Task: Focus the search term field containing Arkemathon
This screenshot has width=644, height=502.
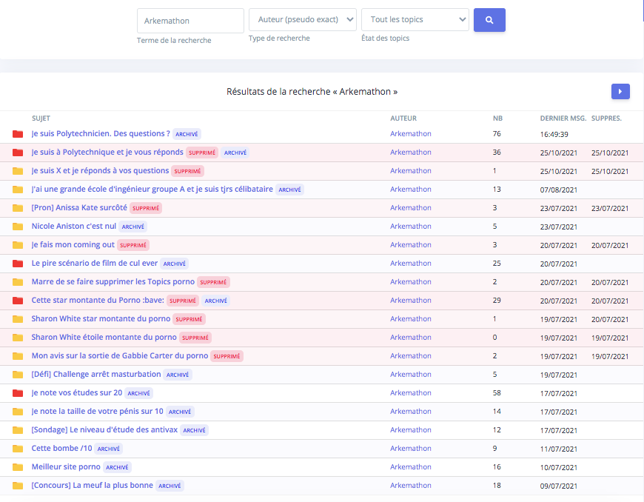Action: pos(190,21)
